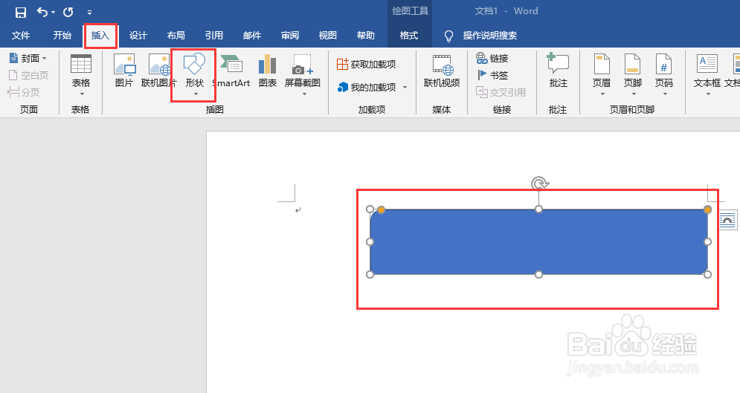Click the shape's top-left corner handle
This screenshot has width=740, height=393.
pos(370,209)
